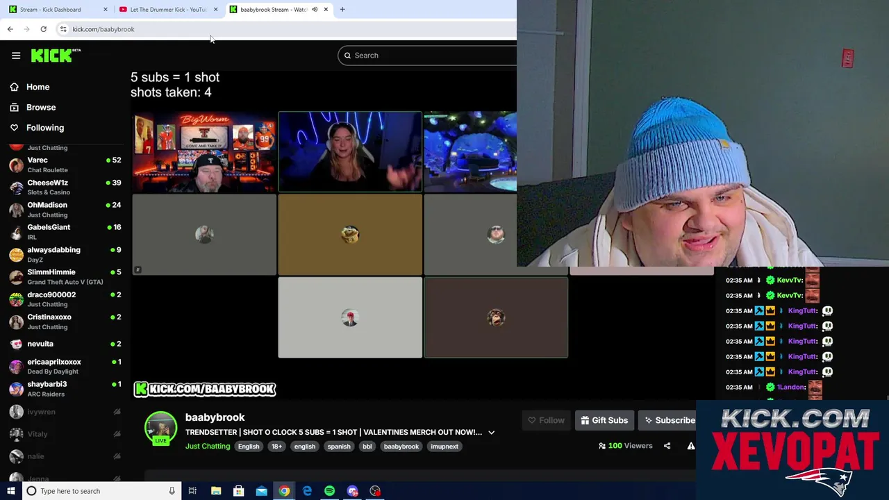
Task: Click the imupnext tag
Action: tap(444, 447)
